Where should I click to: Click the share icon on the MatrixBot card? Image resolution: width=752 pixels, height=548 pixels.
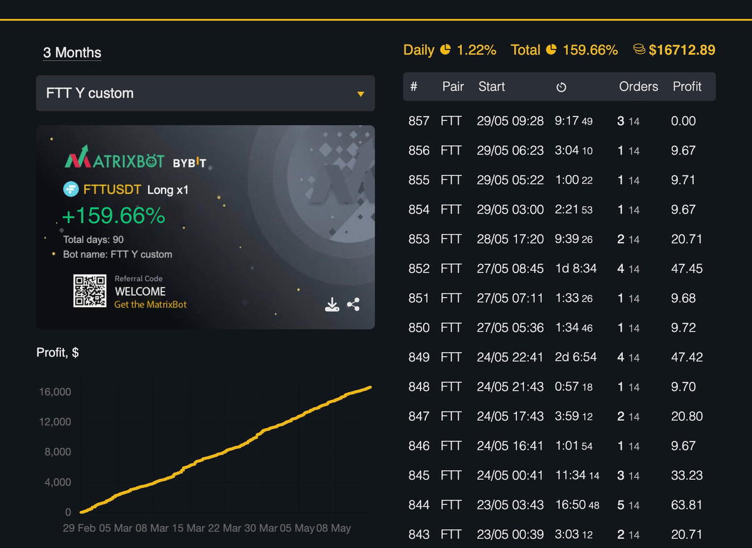tap(353, 305)
